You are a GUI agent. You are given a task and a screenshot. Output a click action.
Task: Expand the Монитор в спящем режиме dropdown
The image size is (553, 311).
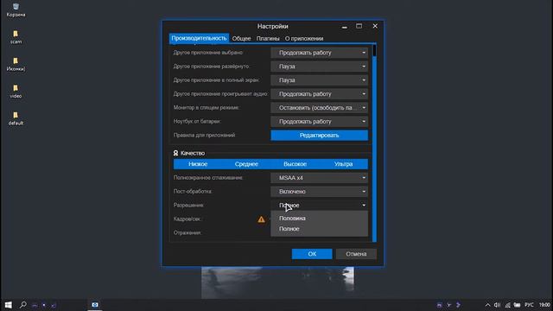coord(319,107)
